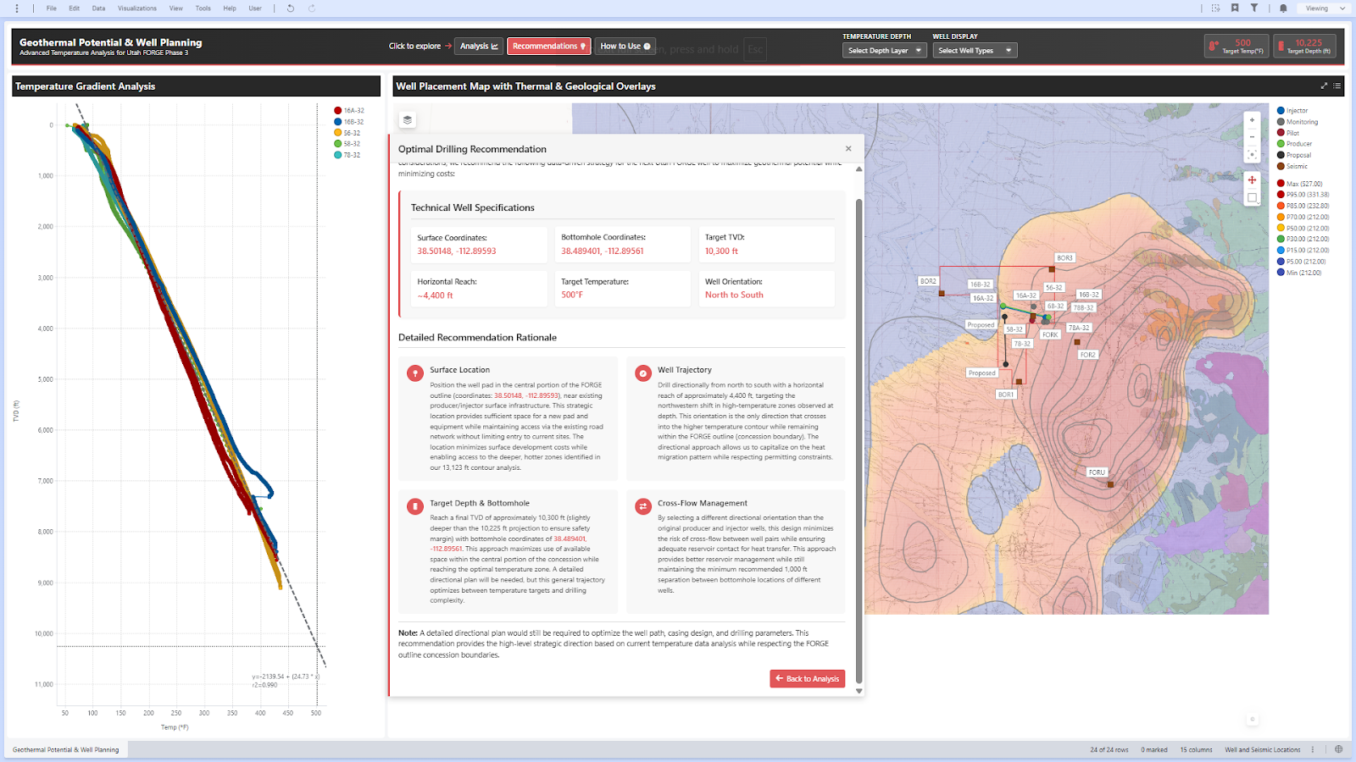Open the Visualizations menu
Image resolution: width=1356 pixels, height=762 pixels.
click(137, 8)
